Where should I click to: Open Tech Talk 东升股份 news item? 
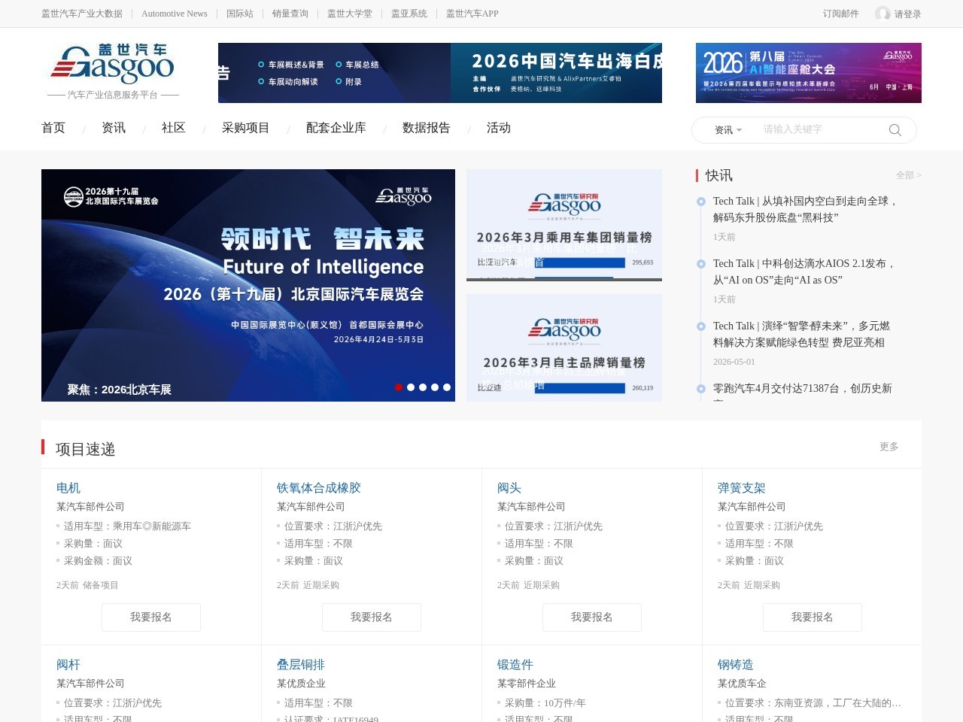point(806,209)
